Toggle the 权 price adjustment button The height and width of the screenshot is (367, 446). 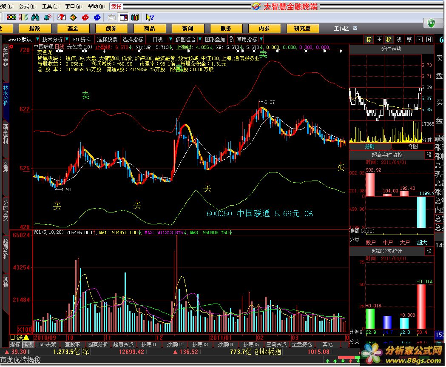(389, 39)
